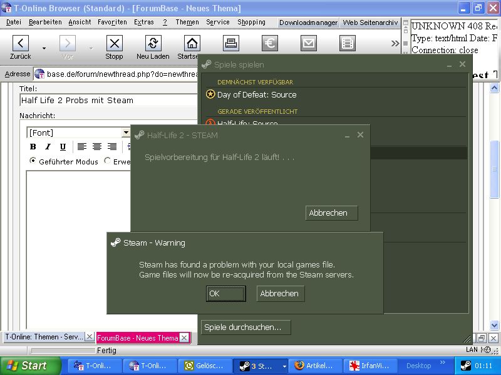Viewport: 501px width, 375px height.
Task: Click the Steam tray icon near clock
Action: coord(466,366)
